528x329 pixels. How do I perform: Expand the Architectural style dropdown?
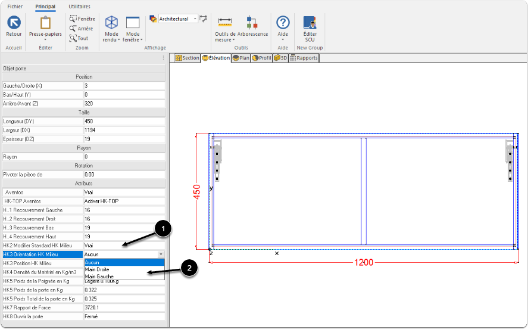point(195,19)
